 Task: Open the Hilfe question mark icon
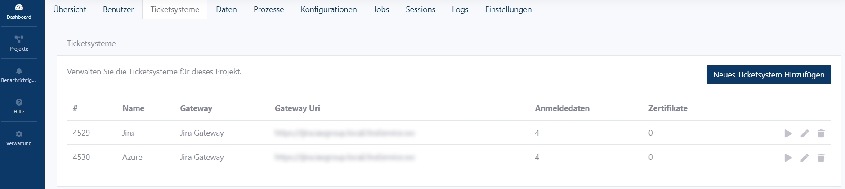tap(19, 103)
